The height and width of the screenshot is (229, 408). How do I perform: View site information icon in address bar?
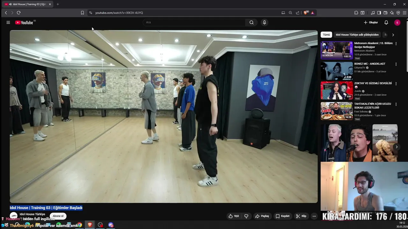coord(91,13)
